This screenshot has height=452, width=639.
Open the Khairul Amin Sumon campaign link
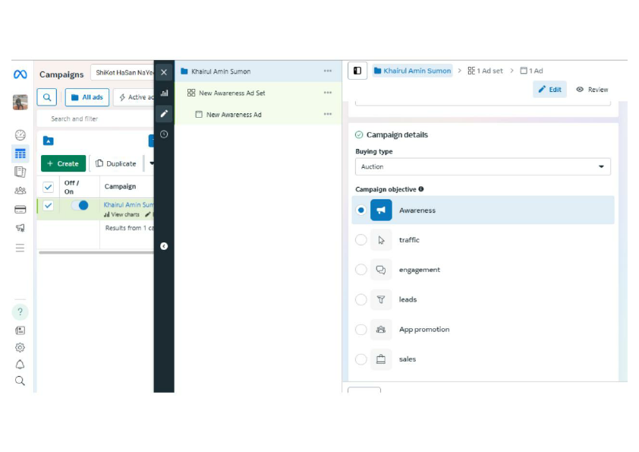128,204
